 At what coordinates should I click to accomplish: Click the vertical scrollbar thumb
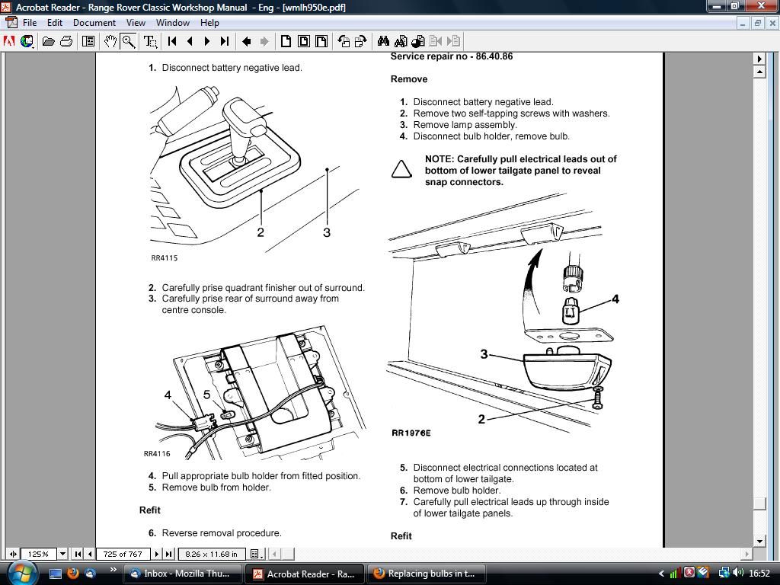point(759,503)
